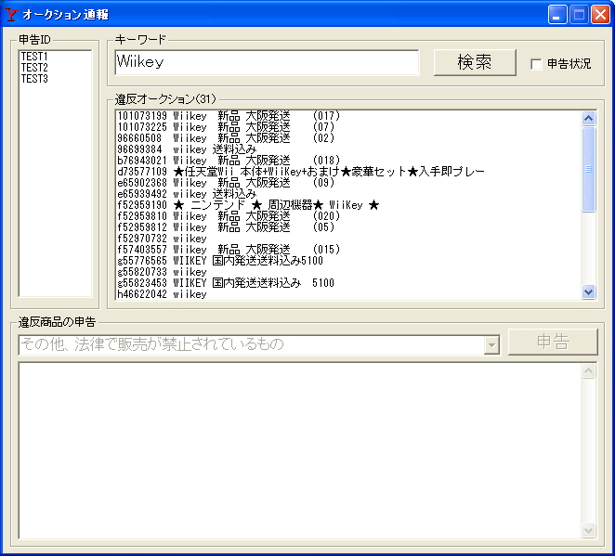
Task: Click report text area scroll down arrow
Action: (x=588, y=531)
